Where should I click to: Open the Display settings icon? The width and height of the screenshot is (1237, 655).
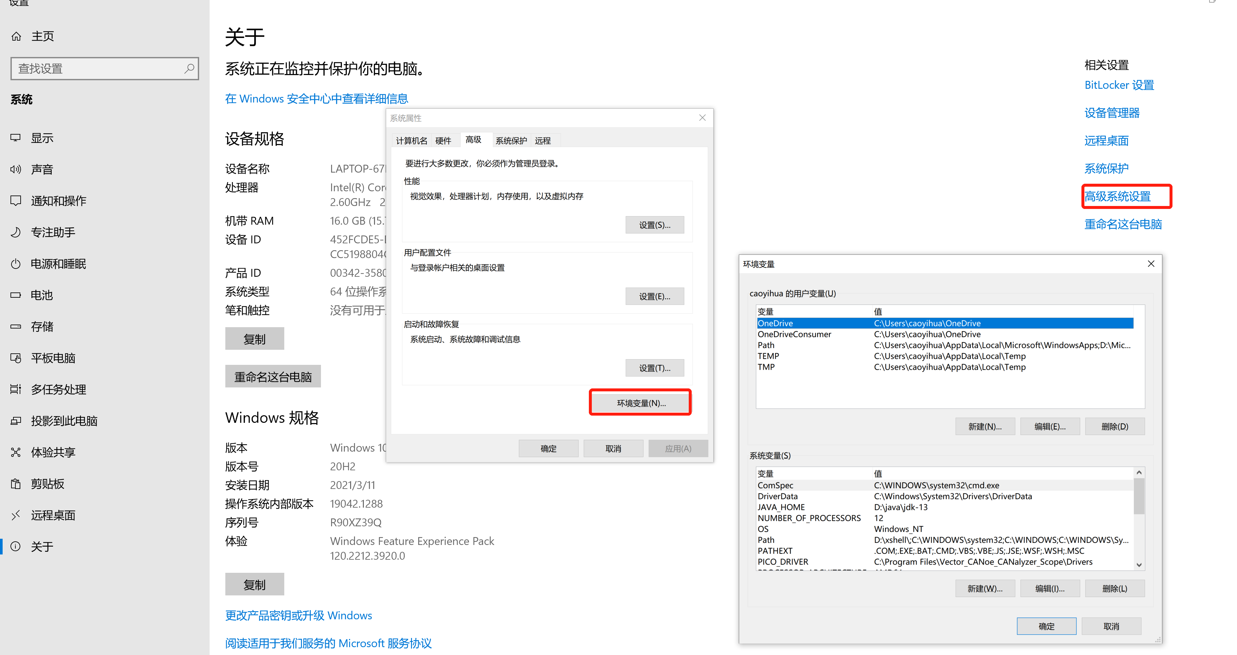click(16, 138)
